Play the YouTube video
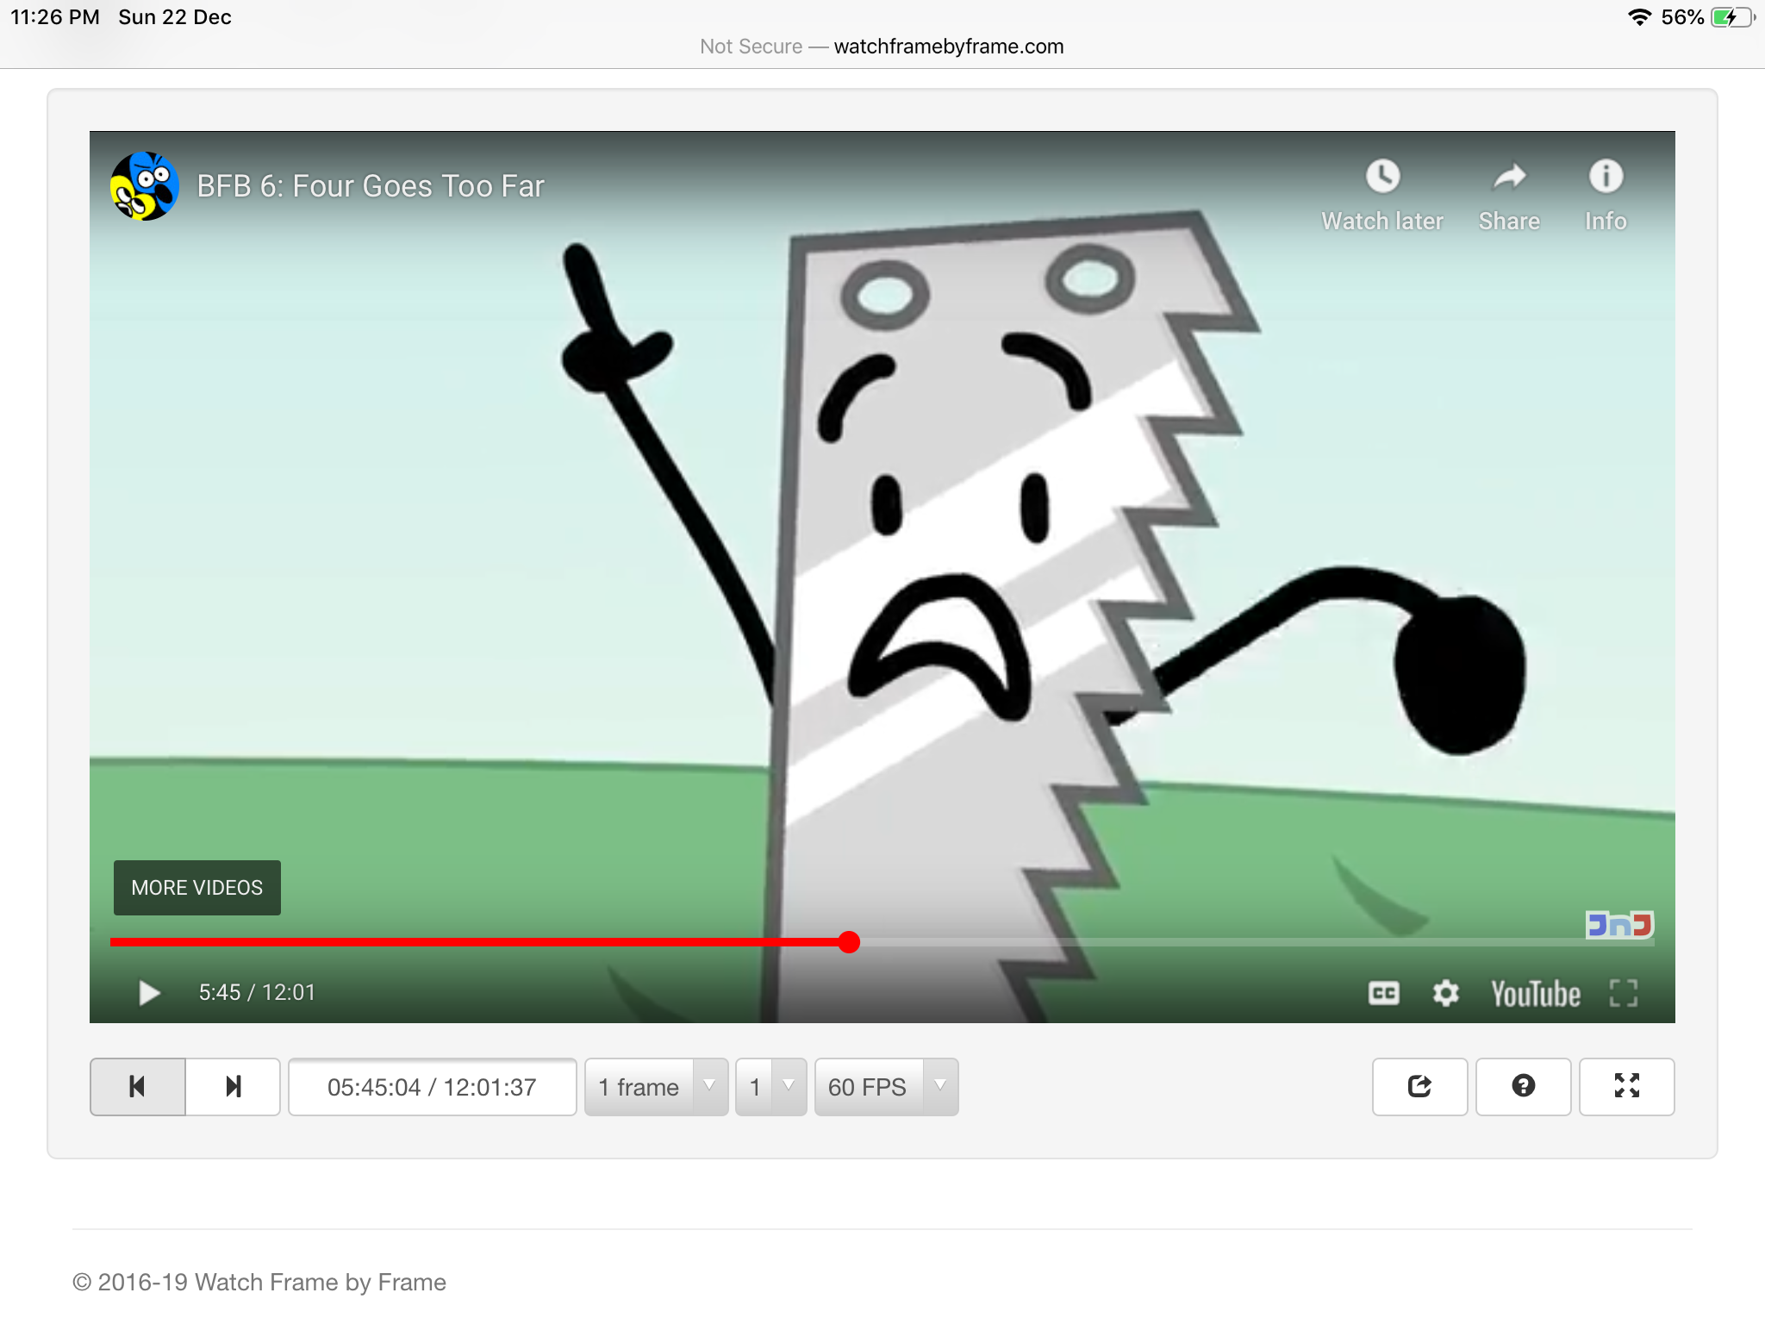Viewport: 1765px width, 1324px height. [149, 993]
